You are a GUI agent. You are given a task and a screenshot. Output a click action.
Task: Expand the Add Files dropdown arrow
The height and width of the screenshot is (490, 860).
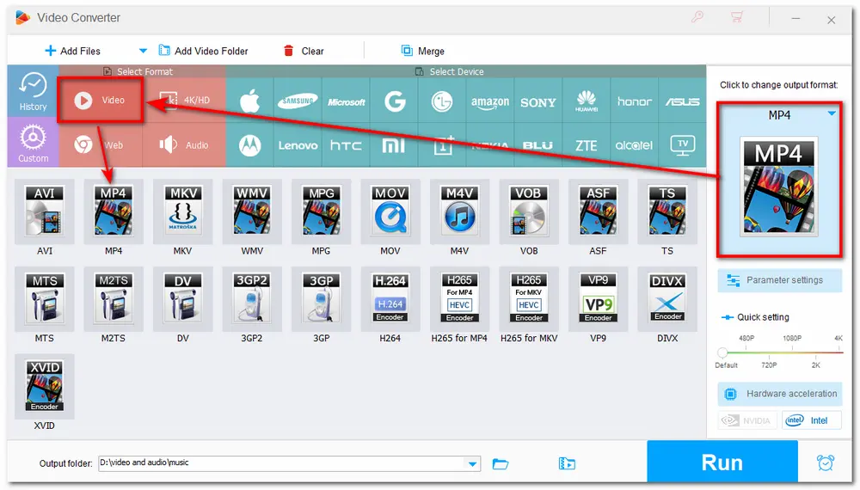pyautogui.click(x=143, y=51)
